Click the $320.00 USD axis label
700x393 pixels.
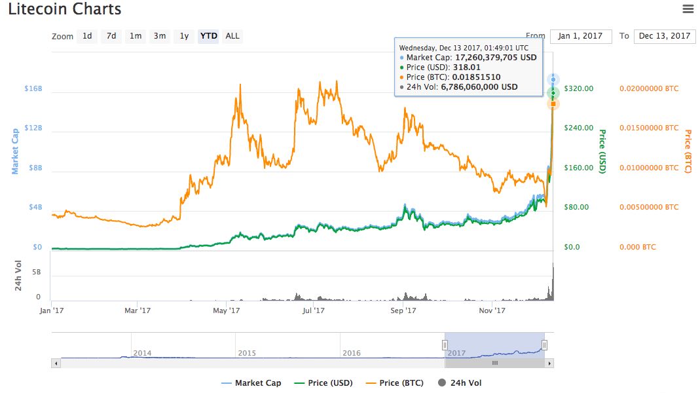click(579, 88)
